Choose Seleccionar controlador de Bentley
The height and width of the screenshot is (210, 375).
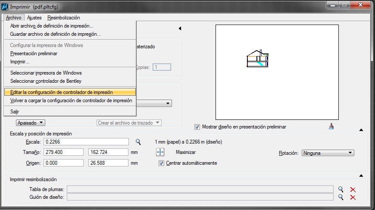pos(70,81)
